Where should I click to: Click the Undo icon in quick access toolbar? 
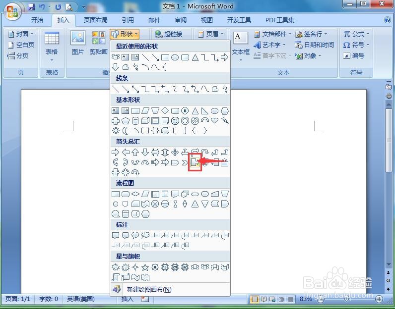[42, 7]
